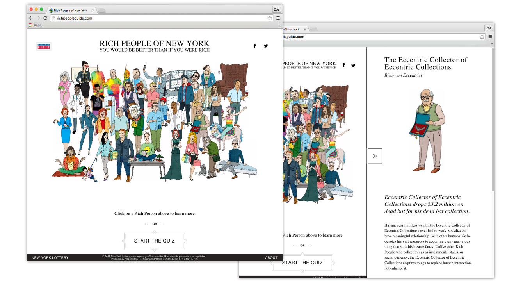This screenshot has width=523, height=300.
Task: Share on Twitter in back window
Action: coord(353,66)
